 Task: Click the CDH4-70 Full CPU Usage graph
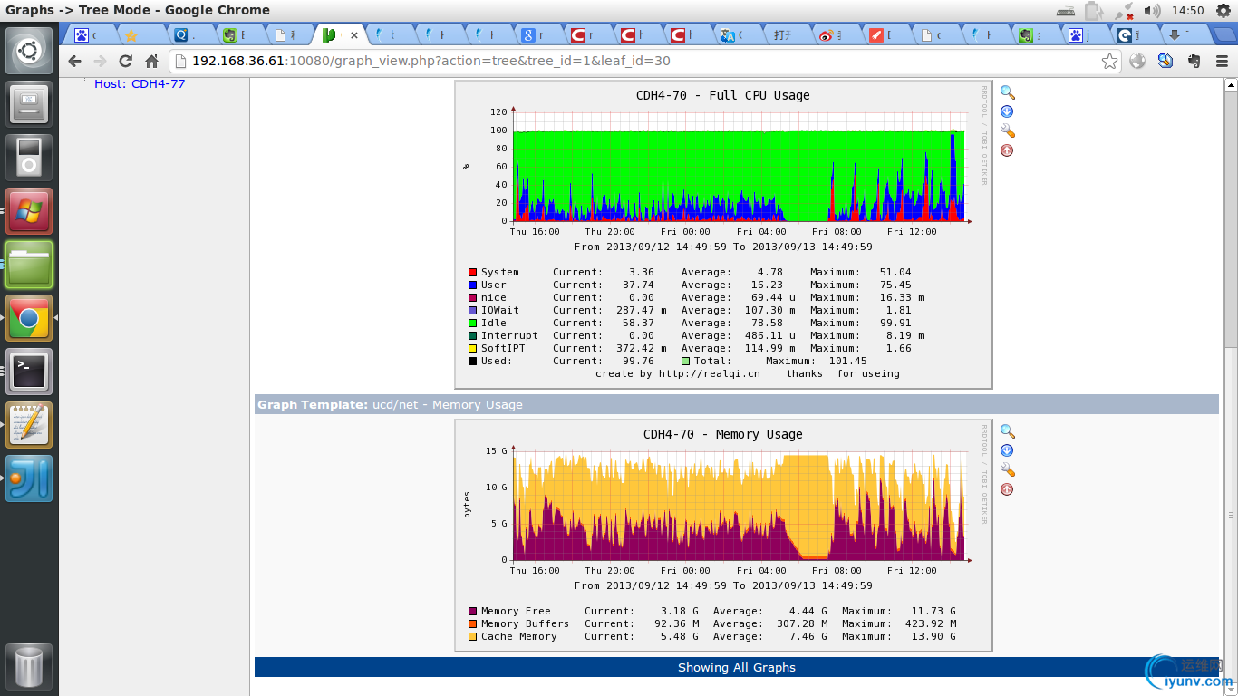723,235
